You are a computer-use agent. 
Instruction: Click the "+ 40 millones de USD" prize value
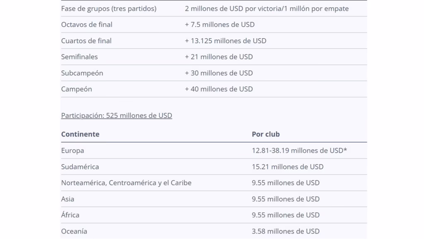(219, 89)
